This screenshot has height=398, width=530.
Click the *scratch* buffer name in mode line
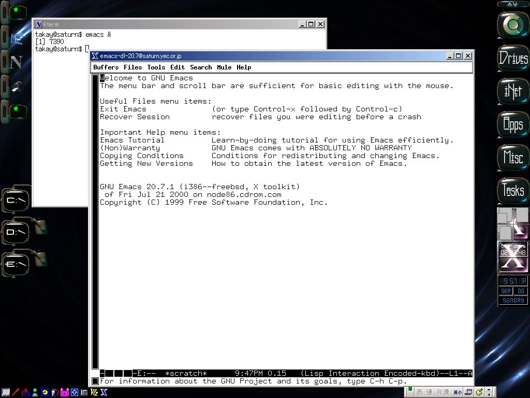click(186, 373)
